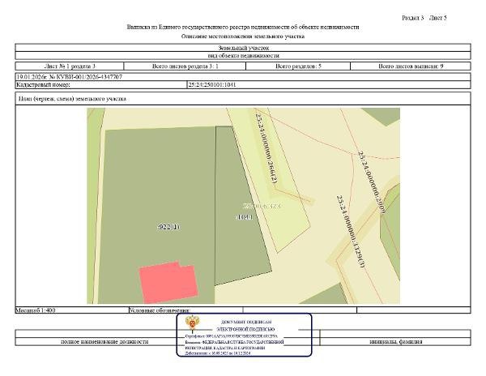486x376 pixels.
Task: Click the 'Лист 5' text at top right
Action: pyautogui.click(x=437, y=18)
